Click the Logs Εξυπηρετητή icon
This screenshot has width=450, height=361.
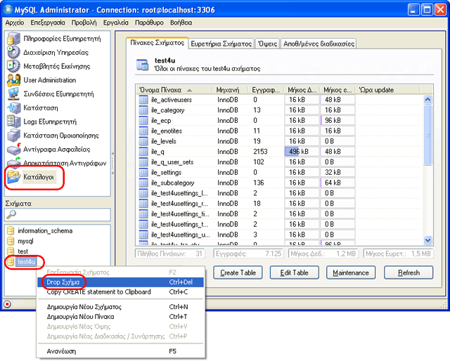[13, 122]
